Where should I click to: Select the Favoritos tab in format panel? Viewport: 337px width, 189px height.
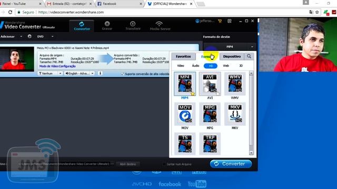(183, 57)
